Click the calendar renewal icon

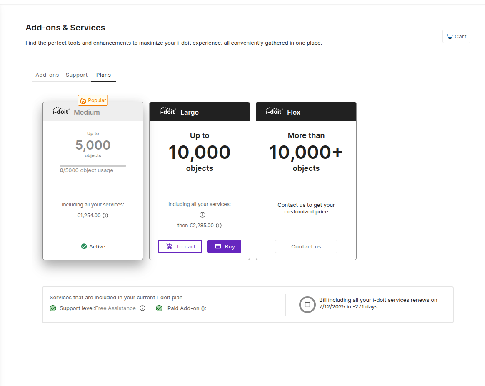[x=307, y=305]
